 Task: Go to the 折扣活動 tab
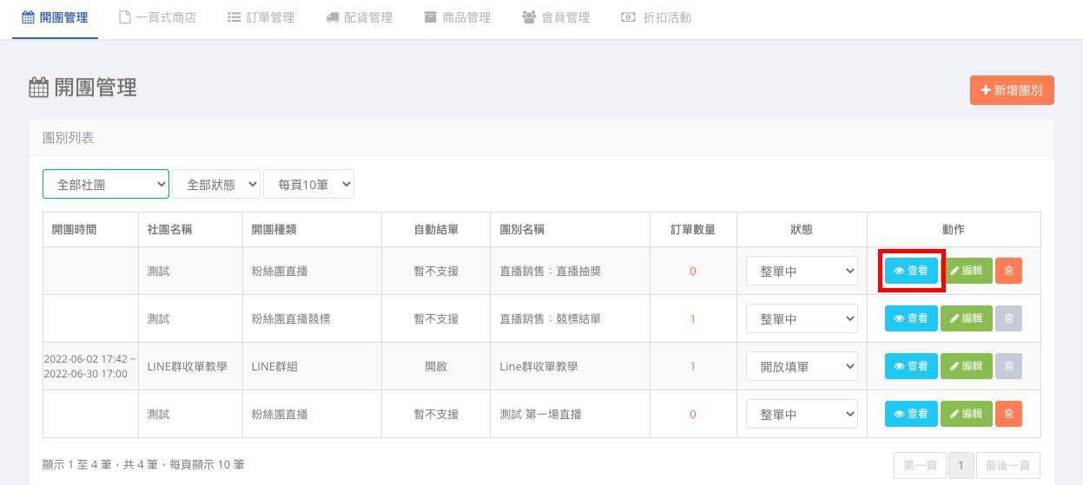[x=656, y=17]
